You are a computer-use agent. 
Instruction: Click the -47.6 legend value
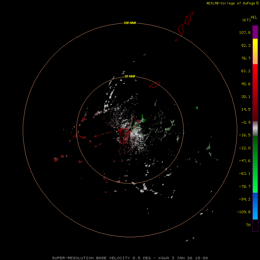coord(245,161)
